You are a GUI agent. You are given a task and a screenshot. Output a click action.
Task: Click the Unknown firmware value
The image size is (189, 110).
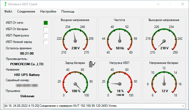tap(27, 96)
